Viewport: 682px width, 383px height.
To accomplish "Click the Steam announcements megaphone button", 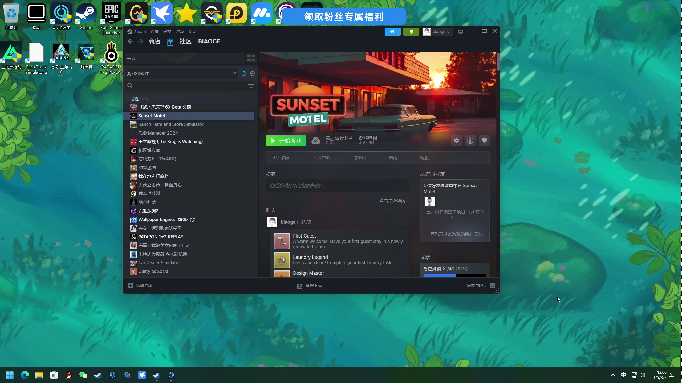I will pyautogui.click(x=392, y=32).
